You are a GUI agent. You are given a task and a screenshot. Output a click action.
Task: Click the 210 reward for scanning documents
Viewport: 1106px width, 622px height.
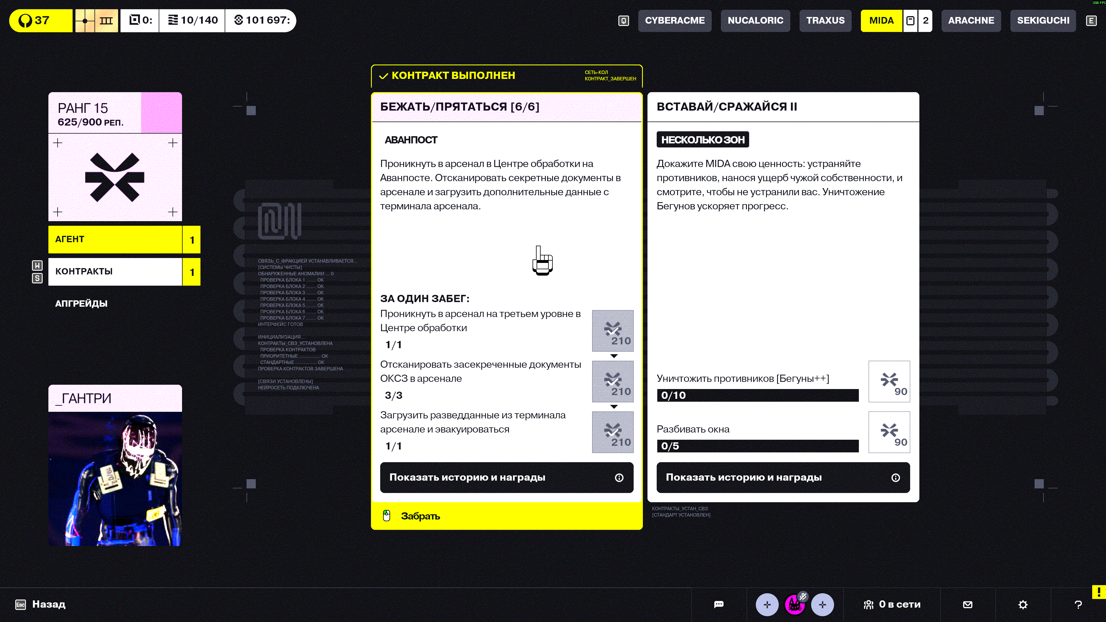613,381
